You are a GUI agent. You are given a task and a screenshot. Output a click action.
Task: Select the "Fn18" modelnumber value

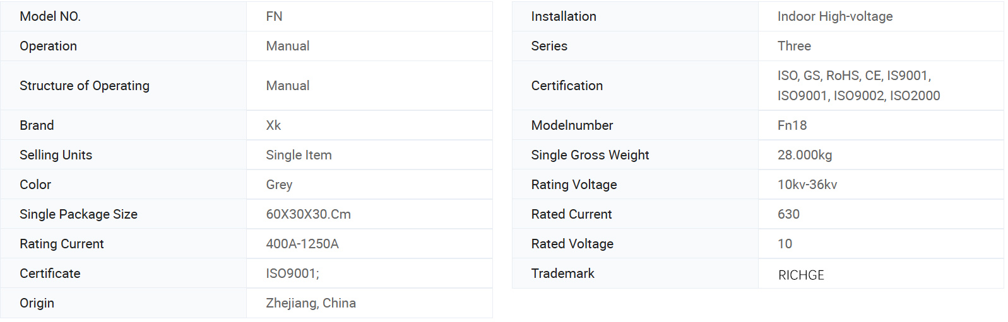792,125
